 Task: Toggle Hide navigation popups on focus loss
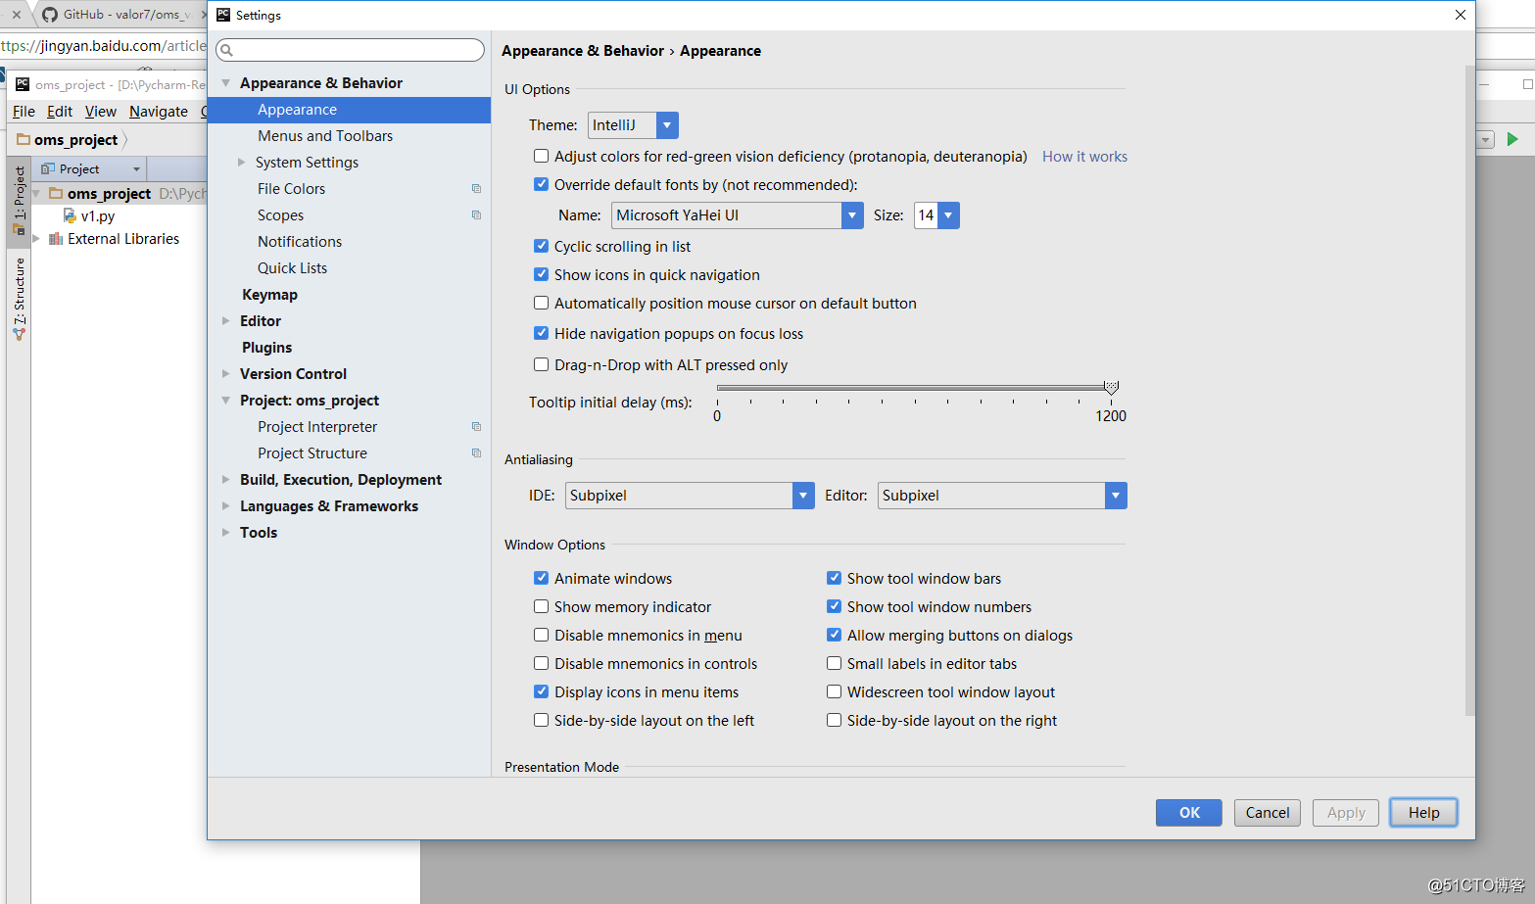[x=541, y=333]
